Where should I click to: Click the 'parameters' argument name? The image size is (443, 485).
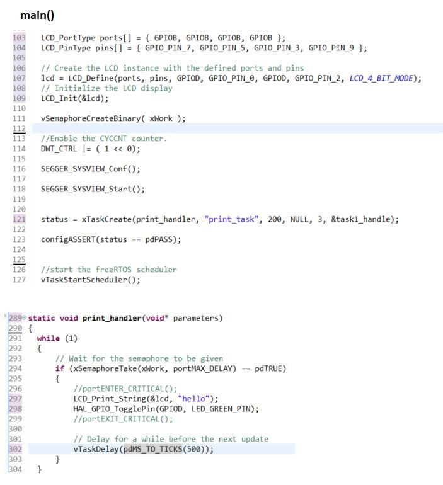pyautogui.click(x=195, y=318)
